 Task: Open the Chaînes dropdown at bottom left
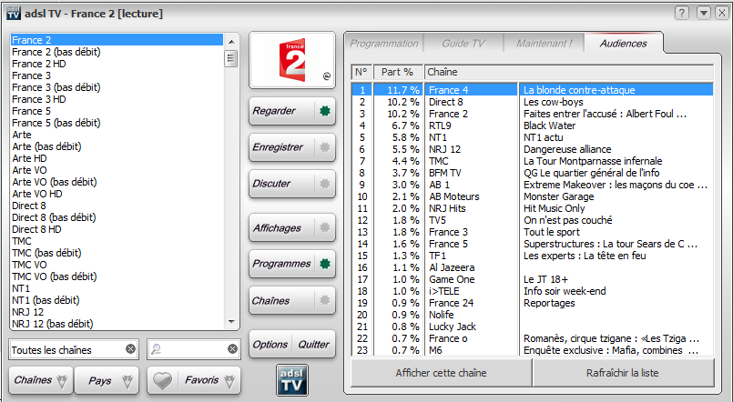41,380
